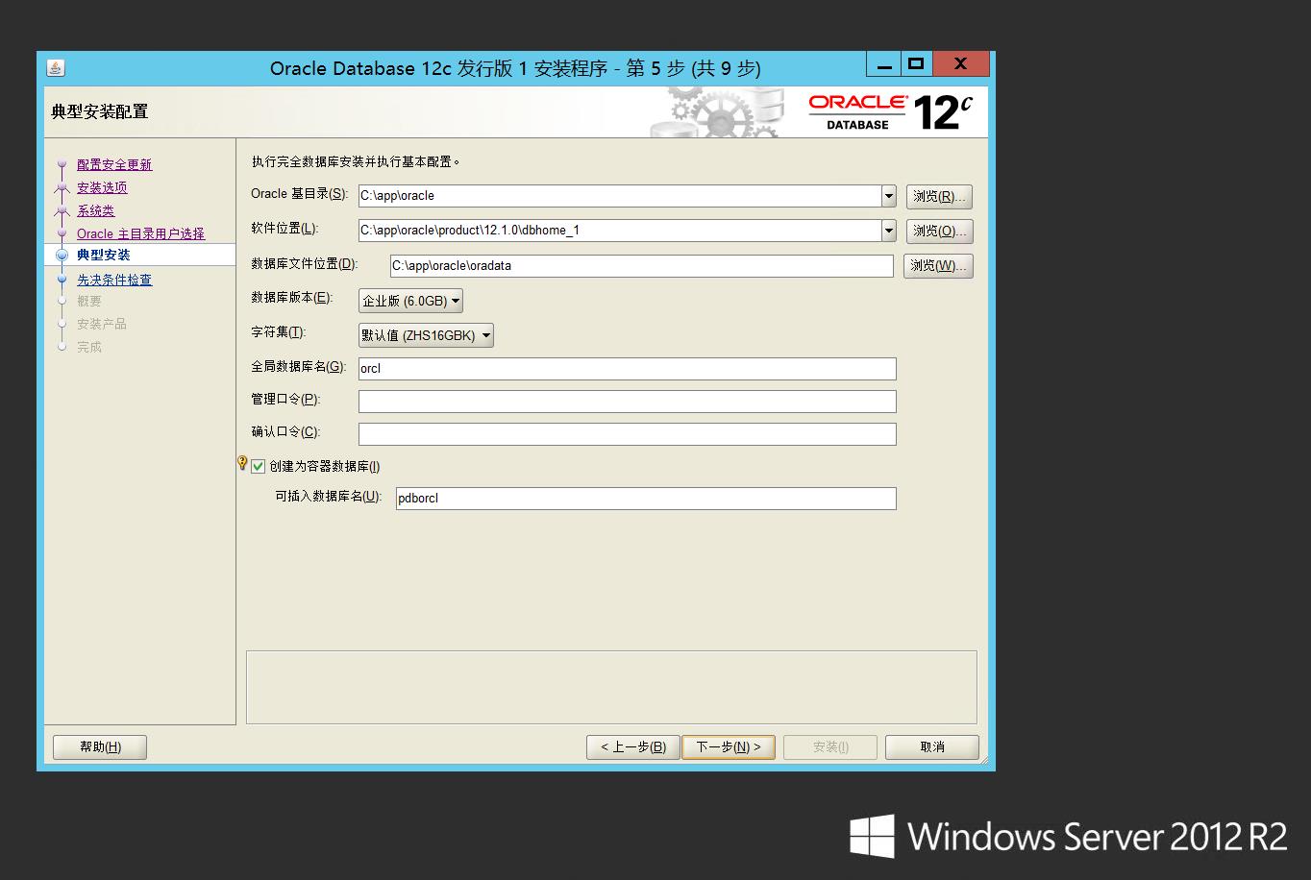
Task: Click the database file location field
Action: click(x=641, y=265)
